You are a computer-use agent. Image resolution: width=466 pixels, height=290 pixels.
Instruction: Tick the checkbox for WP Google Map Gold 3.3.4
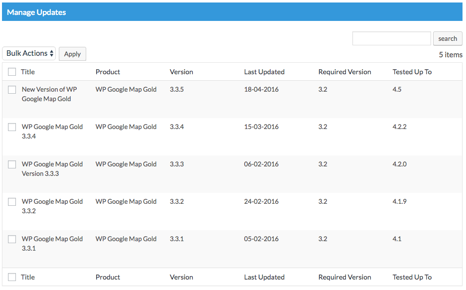coord(12,127)
